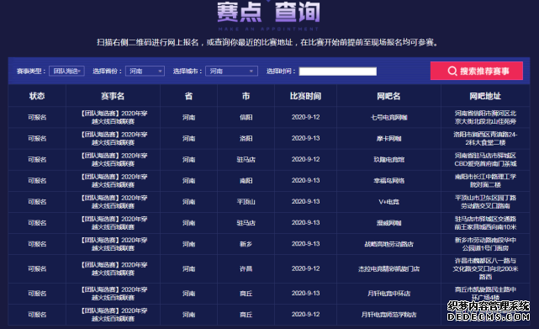The height and width of the screenshot is (329, 539).
Task: Click the 市 column header
Action: [x=246, y=96]
